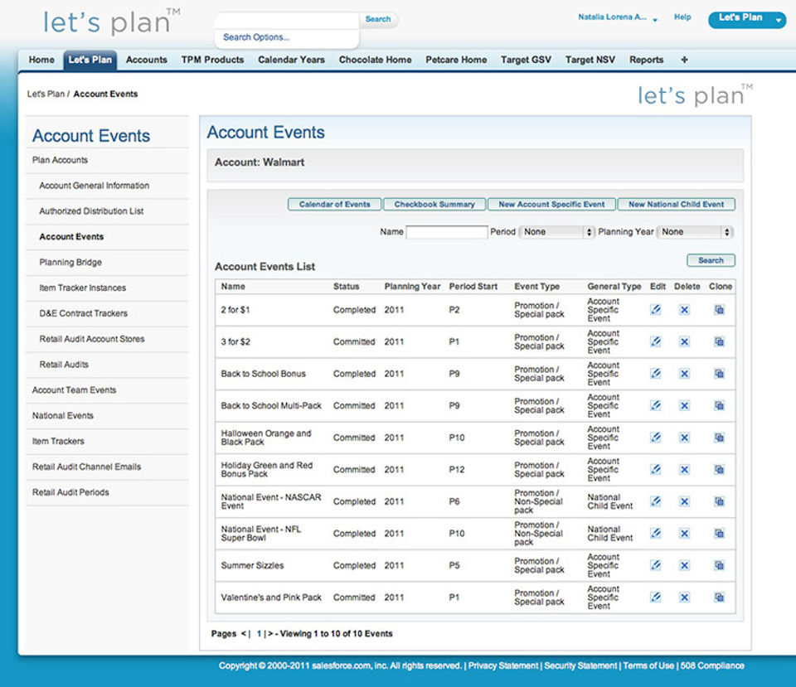The width and height of the screenshot is (796, 687).
Task: Edit the NFL Super Bowl event
Action: tap(655, 533)
